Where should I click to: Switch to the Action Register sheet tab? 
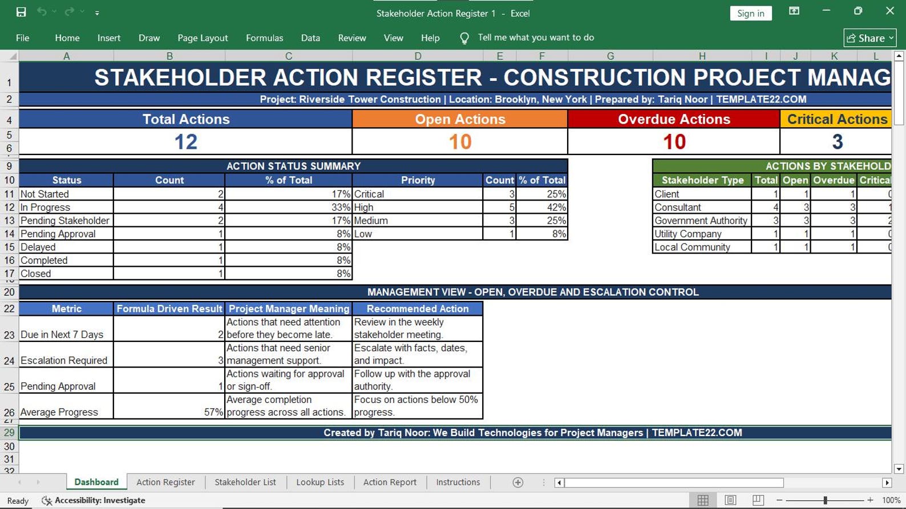pyautogui.click(x=165, y=482)
